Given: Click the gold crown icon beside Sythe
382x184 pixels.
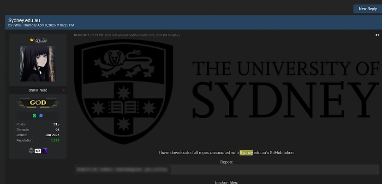Looking at the screenshot, I should click(x=32, y=40).
